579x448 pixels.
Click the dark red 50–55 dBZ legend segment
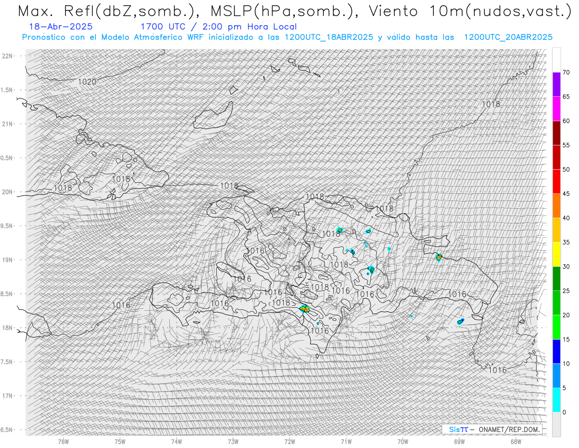click(556, 157)
